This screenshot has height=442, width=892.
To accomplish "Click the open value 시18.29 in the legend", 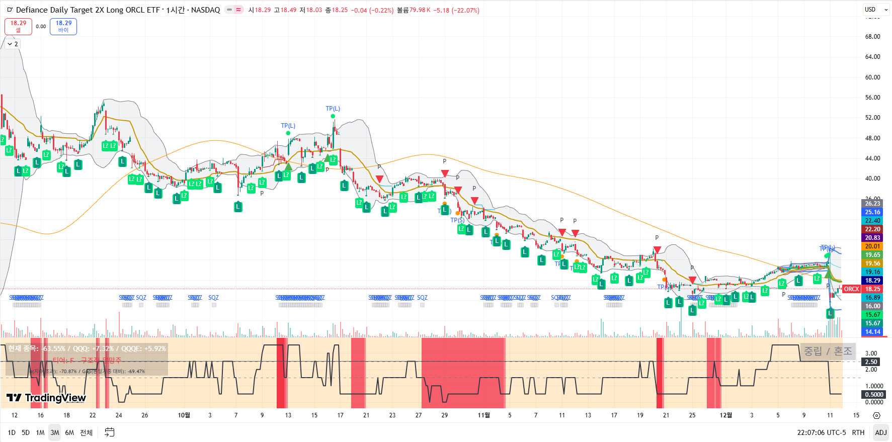I will pyautogui.click(x=260, y=10).
